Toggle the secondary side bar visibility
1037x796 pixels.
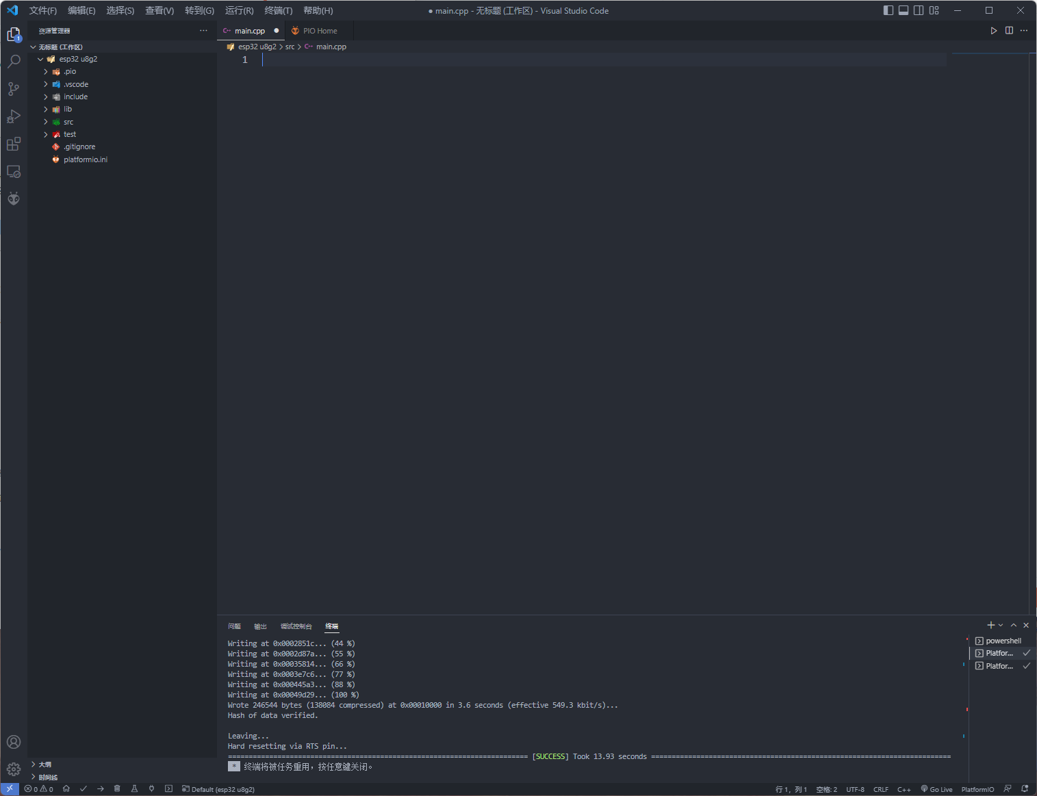(x=919, y=10)
